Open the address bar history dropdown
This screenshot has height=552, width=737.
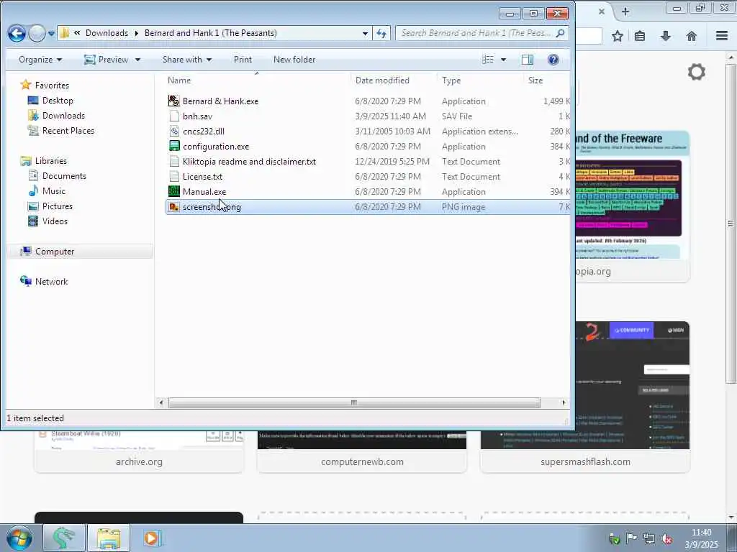click(x=365, y=33)
